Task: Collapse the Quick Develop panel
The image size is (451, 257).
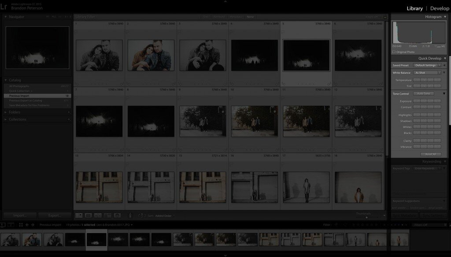Action: [x=445, y=58]
